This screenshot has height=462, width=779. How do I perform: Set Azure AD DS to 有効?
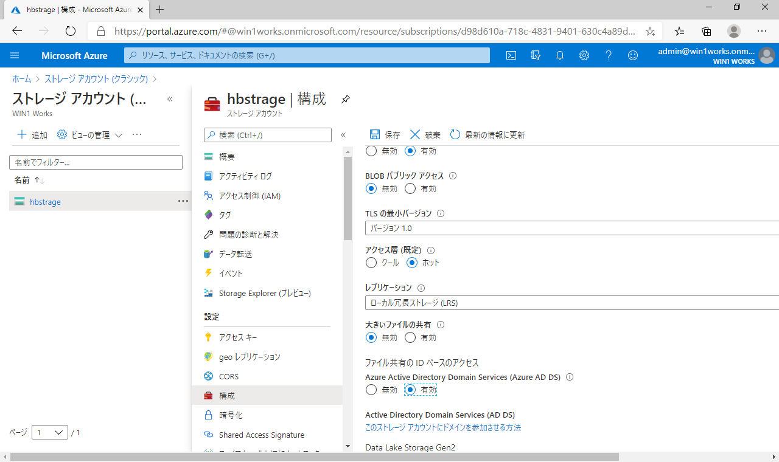[x=410, y=390]
